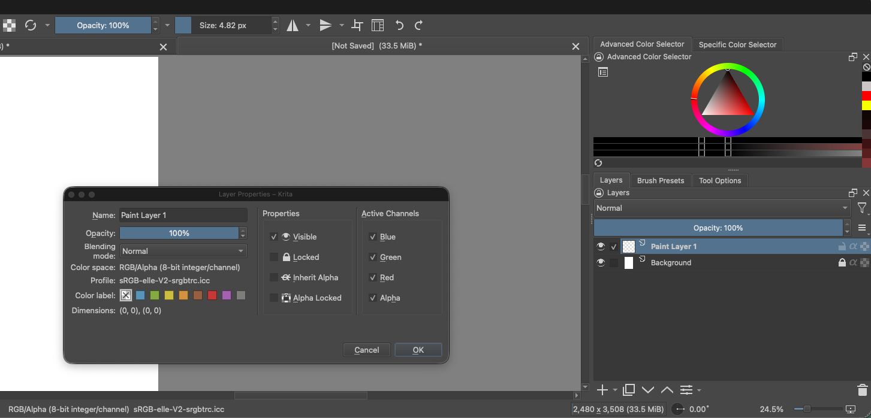Screen dimensions: 871x418
Task: Lock the Advanced Color Selector docker
Action: click(598, 57)
